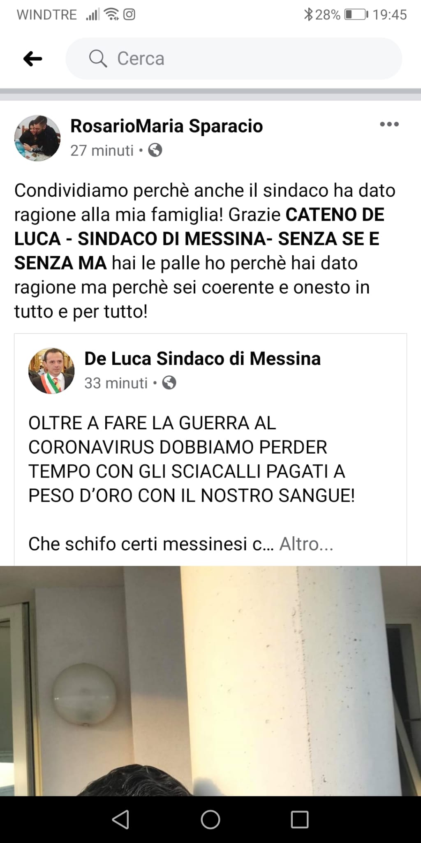Tap De Luca mayor profile picture
Viewport: 421px width, 843px height.
[x=51, y=371]
